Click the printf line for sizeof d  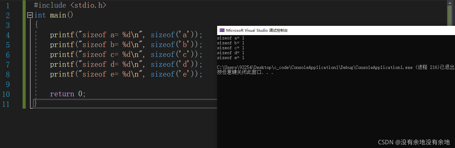[126, 64]
